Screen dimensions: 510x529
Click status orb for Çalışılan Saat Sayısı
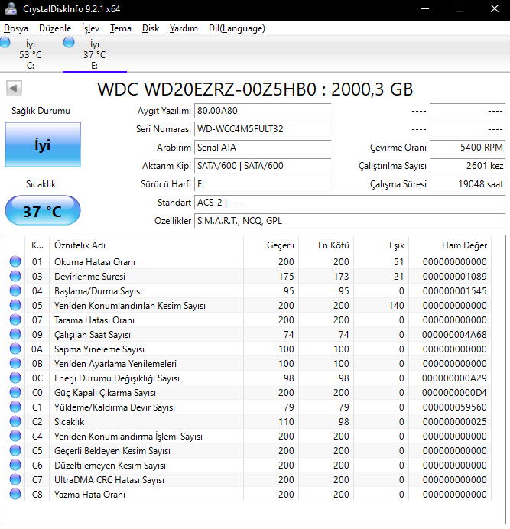point(15,334)
